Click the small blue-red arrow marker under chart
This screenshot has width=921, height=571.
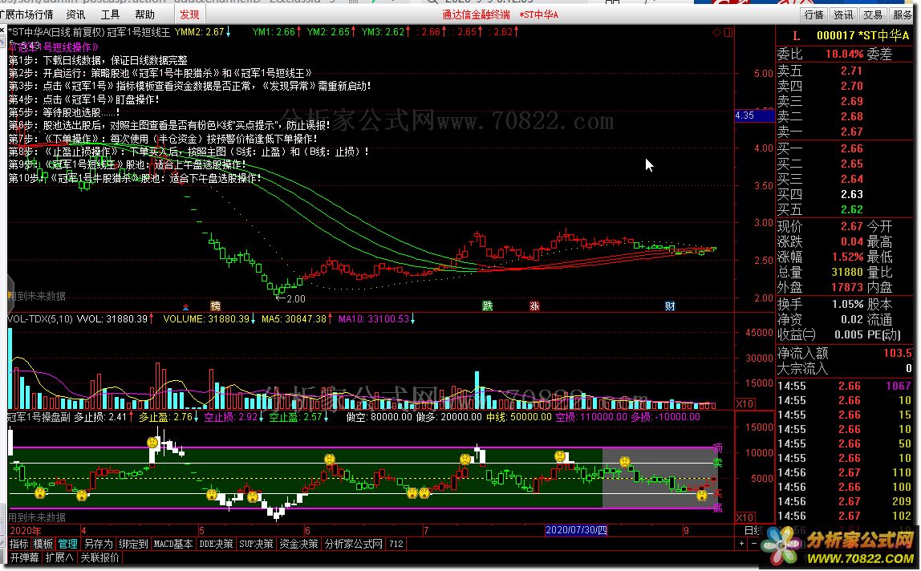[185, 306]
